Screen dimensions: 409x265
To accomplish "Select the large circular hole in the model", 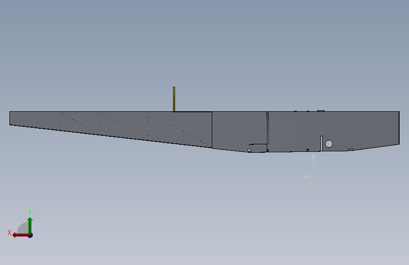I will (x=329, y=144).
